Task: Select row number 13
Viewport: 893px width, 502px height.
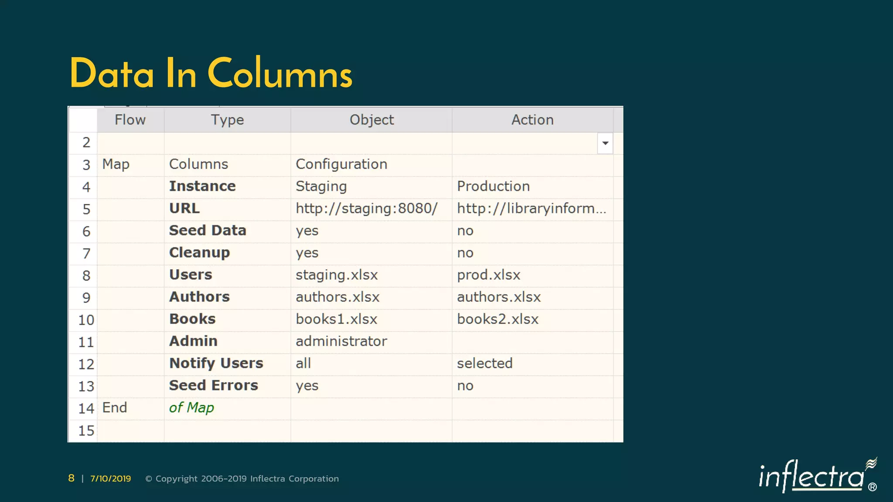Action: point(83,387)
